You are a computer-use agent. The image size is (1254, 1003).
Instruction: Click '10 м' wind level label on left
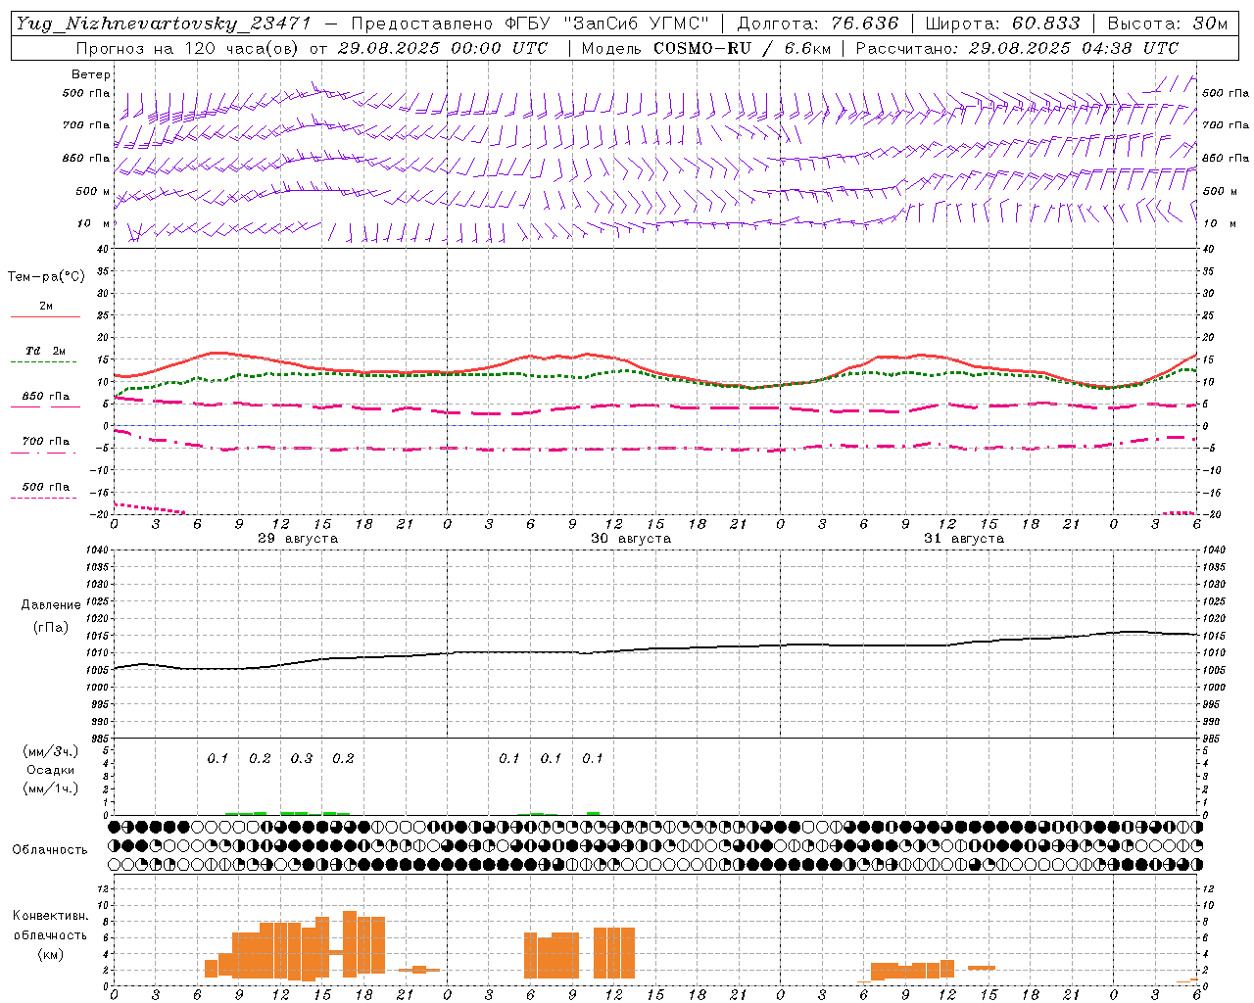pyautogui.click(x=93, y=224)
